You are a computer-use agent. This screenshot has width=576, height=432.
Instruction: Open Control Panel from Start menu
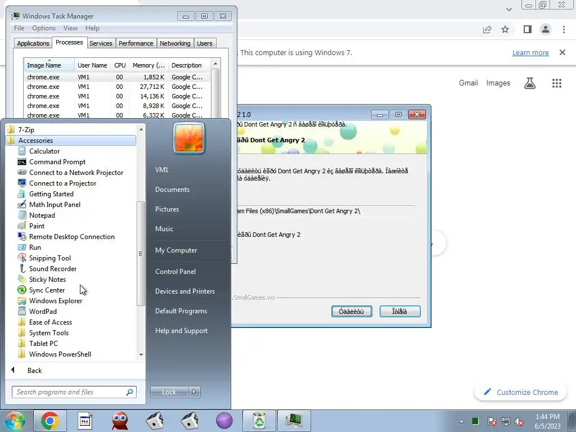[175, 272]
